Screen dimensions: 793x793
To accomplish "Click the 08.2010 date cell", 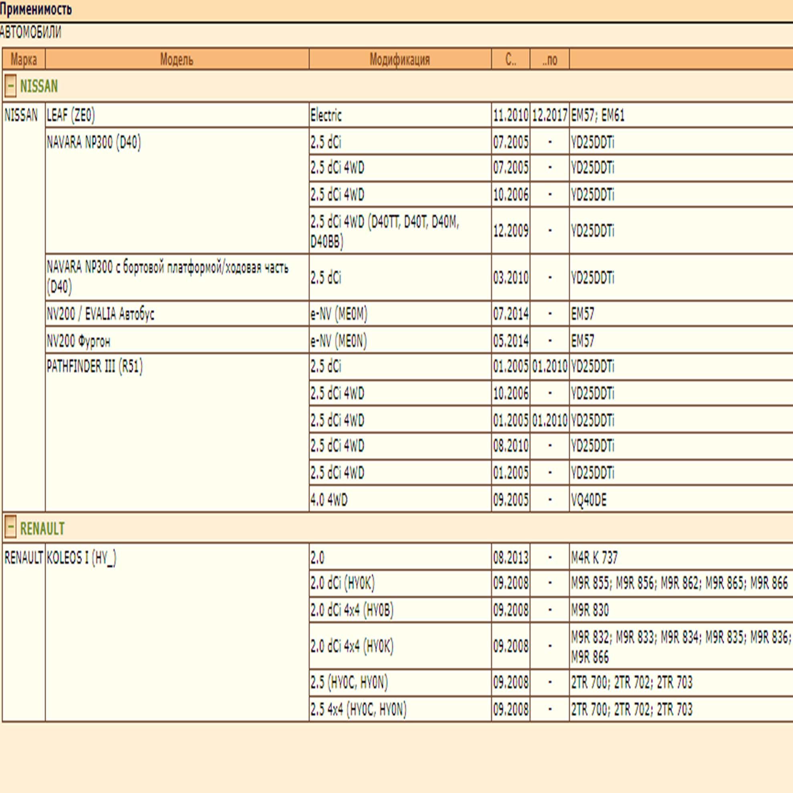I will pos(511,445).
